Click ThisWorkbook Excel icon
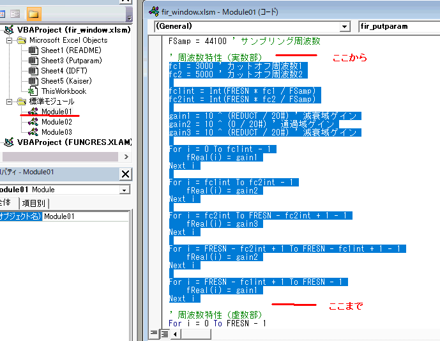Image resolution: width=440 pixels, height=341 pixels. (x=33, y=91)
